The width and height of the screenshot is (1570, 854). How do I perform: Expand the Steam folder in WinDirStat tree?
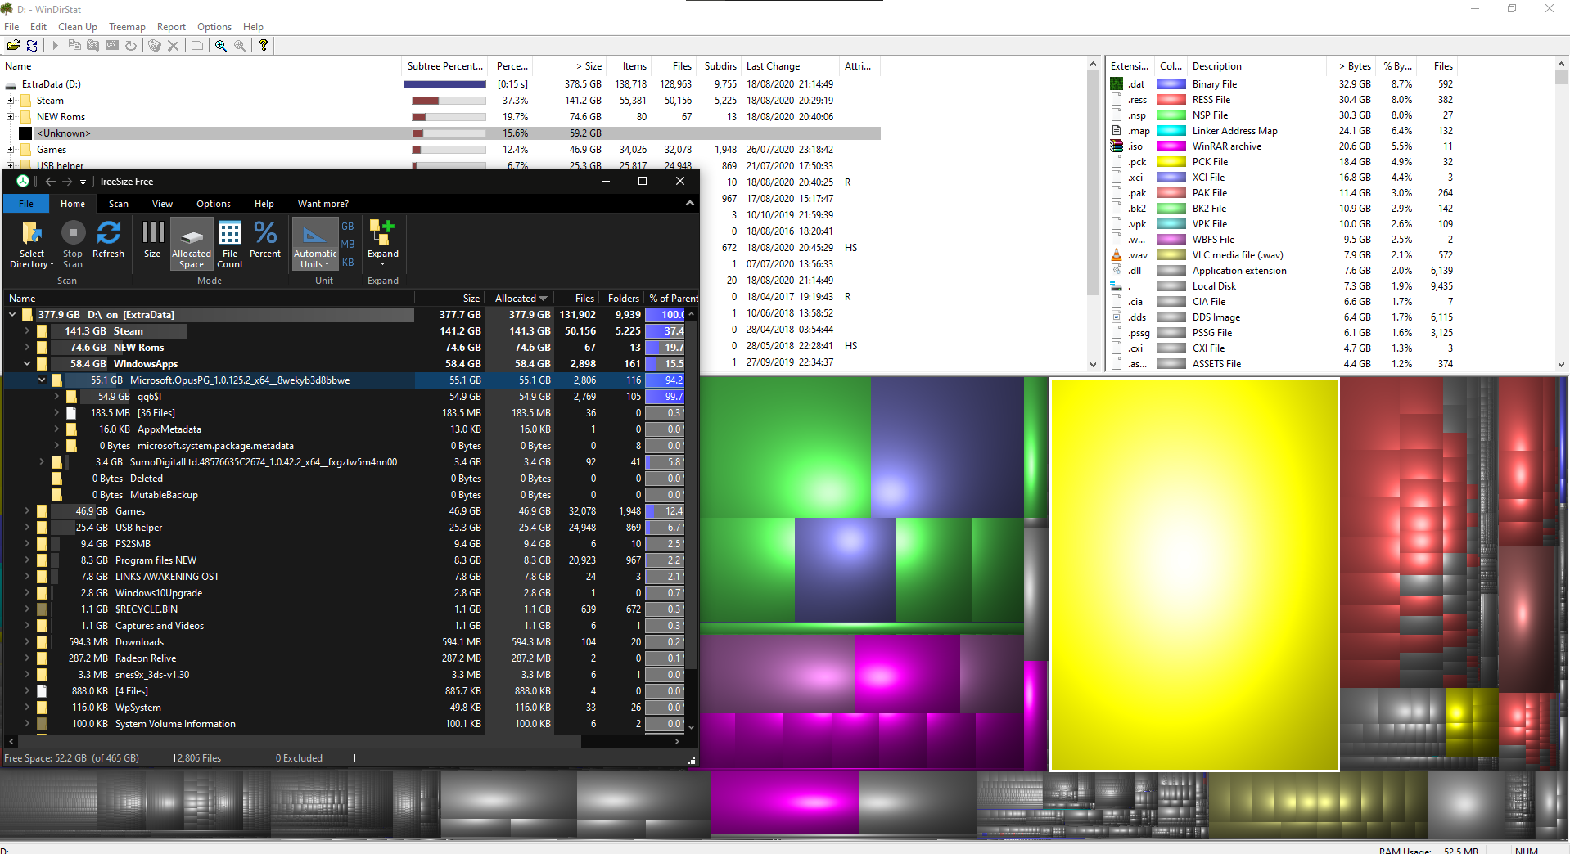coord(10,101)
